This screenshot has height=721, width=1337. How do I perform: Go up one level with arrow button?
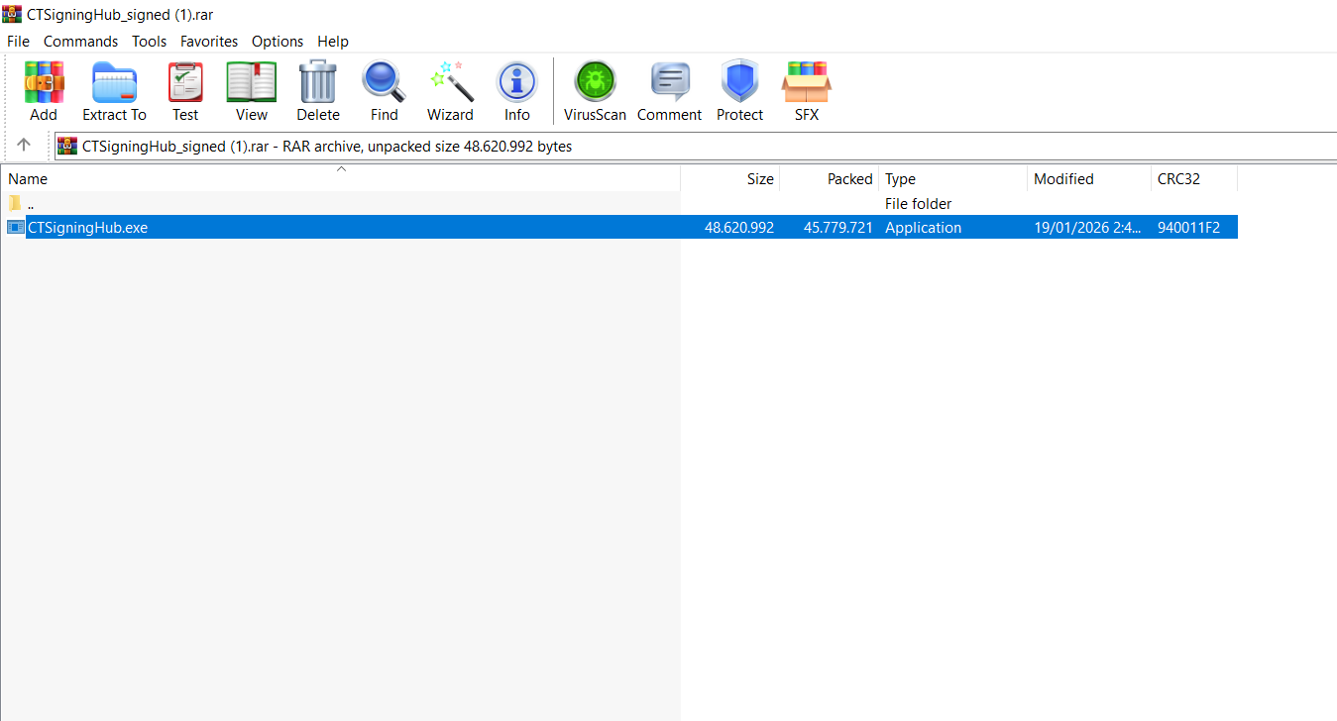pyautogui.click(x=24, y=146)
